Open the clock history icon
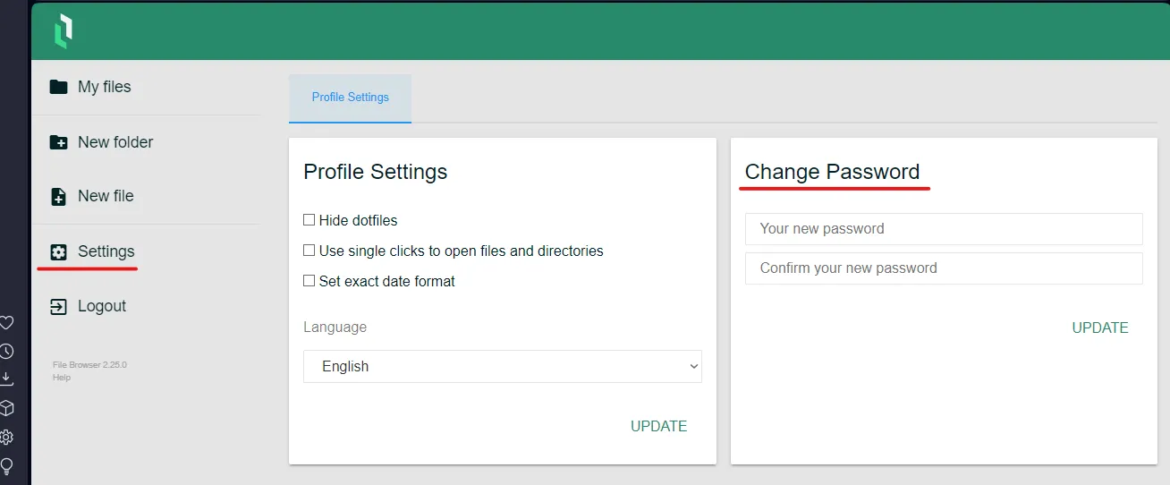 pyautogui.click(x=6, y=352)
